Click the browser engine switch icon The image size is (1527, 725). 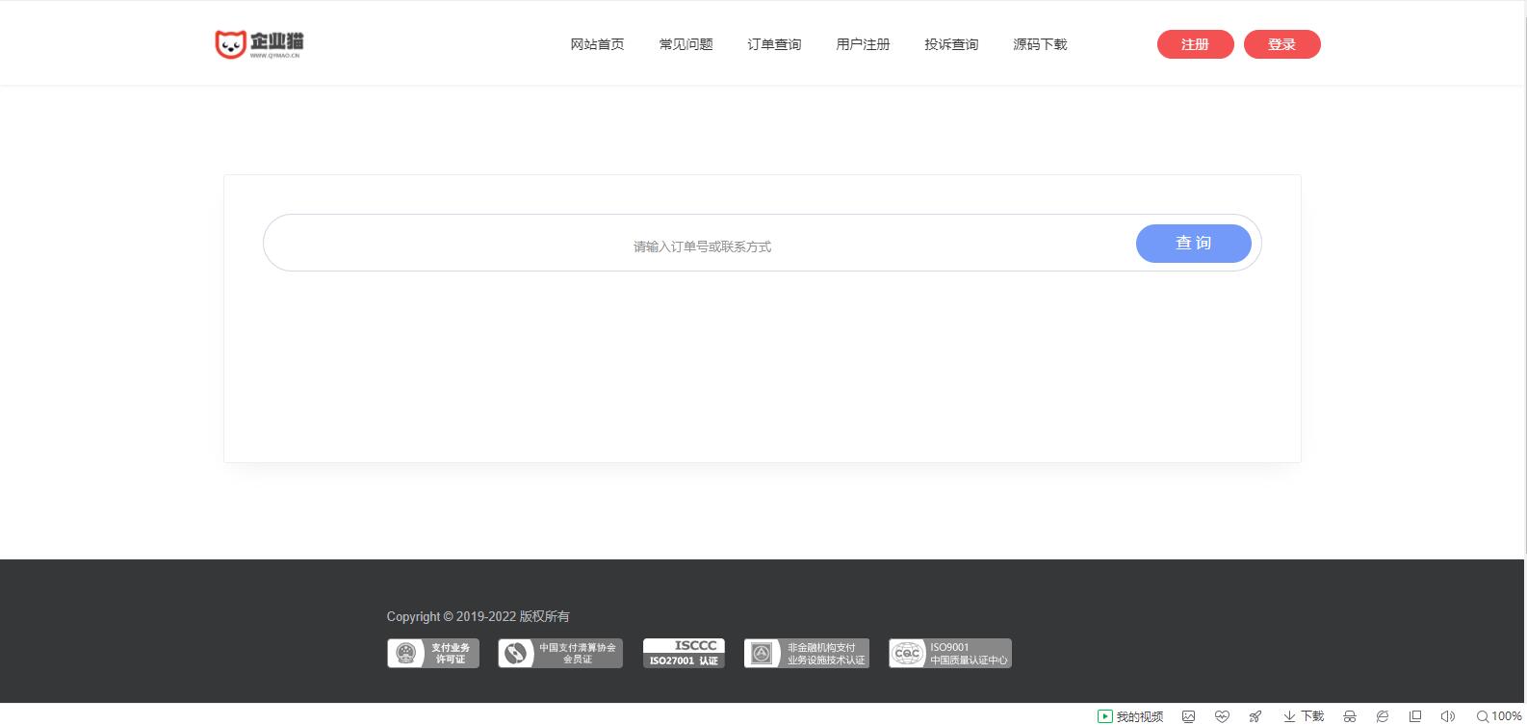[1383, 716]
